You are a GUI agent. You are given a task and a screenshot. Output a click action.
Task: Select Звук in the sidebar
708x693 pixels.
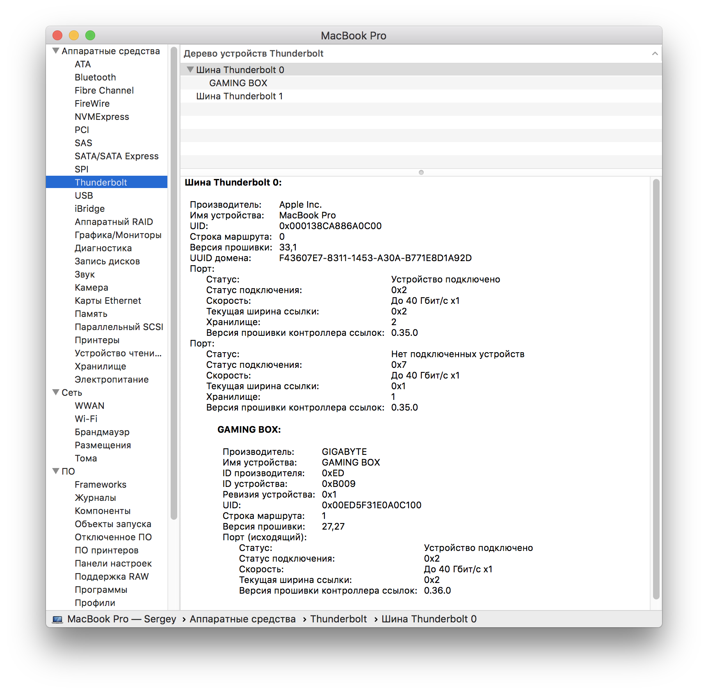(85, 274)
